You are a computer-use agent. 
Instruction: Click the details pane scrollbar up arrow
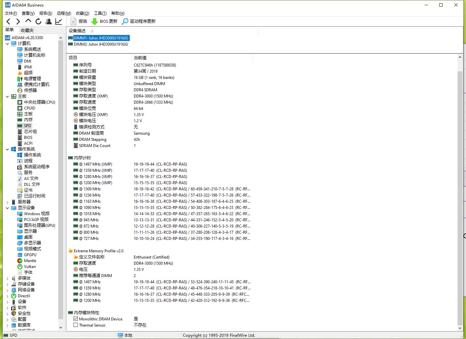tap(460, 57)
